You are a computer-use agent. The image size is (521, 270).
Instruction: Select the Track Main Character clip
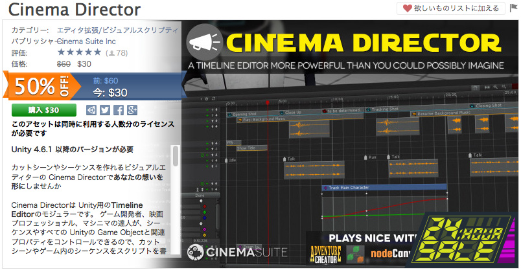384,188
